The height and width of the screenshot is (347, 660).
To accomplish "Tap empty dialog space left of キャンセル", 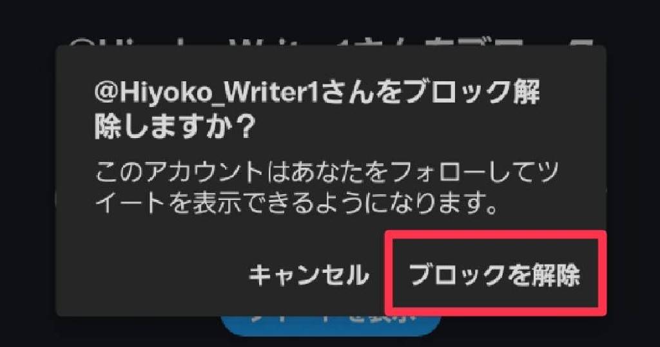I will coord(151,276).
